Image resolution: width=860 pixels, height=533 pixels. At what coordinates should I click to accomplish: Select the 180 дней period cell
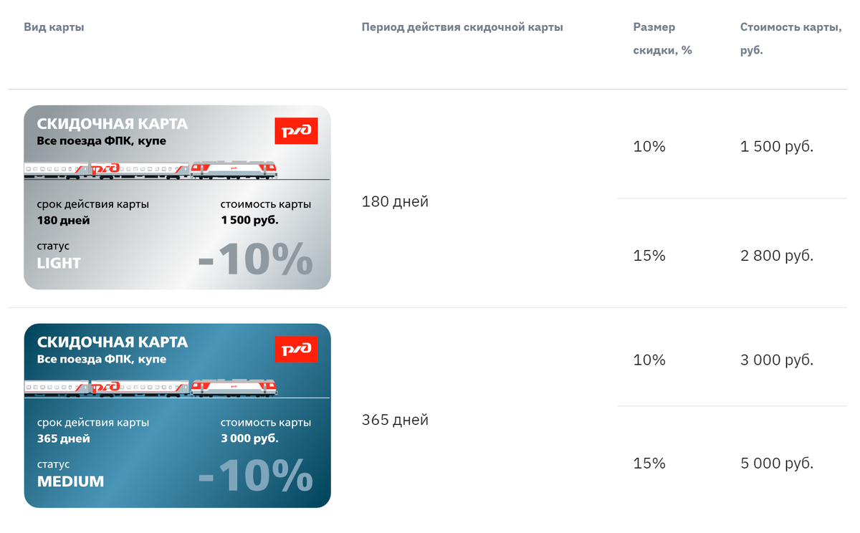pyautogui.click(x=396, y=202)
